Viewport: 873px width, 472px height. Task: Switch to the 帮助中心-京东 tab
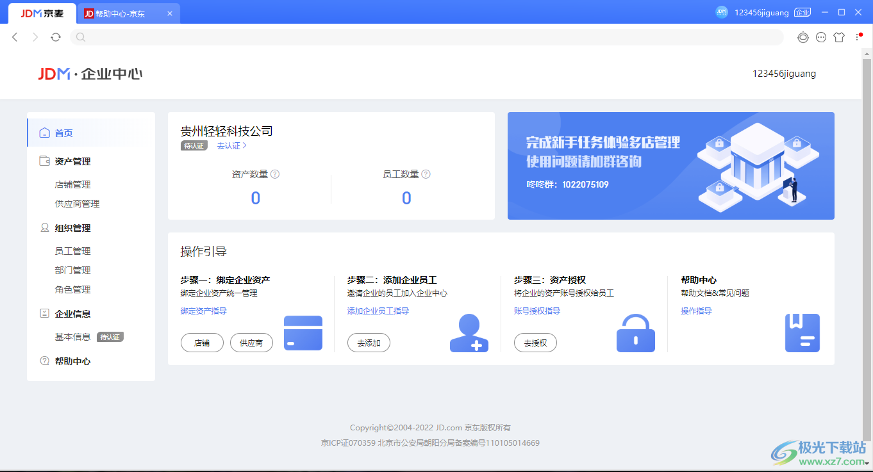(x=128, y=13)
